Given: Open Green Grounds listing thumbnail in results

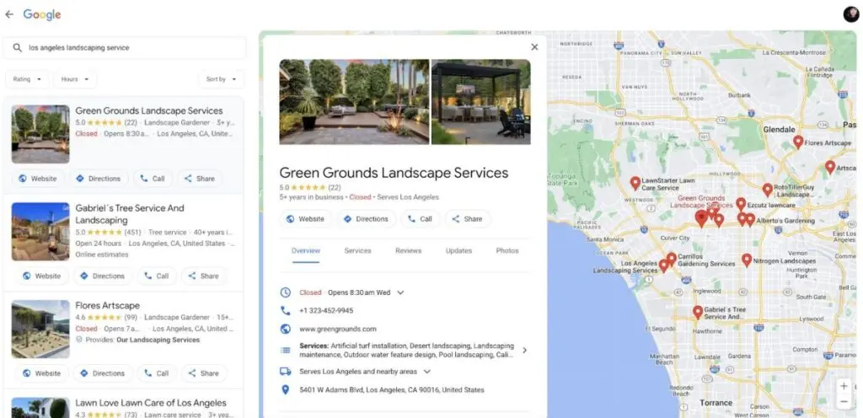Looking at the screenshot, I should tap(40, 134).
